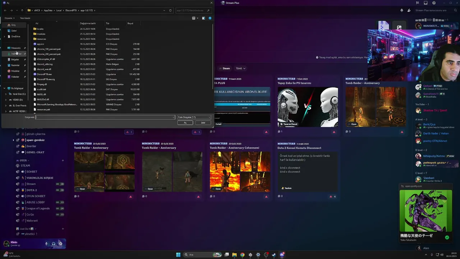Click the İptal button
This screenshot has height=259, width=460.
(x=203, y=123)
